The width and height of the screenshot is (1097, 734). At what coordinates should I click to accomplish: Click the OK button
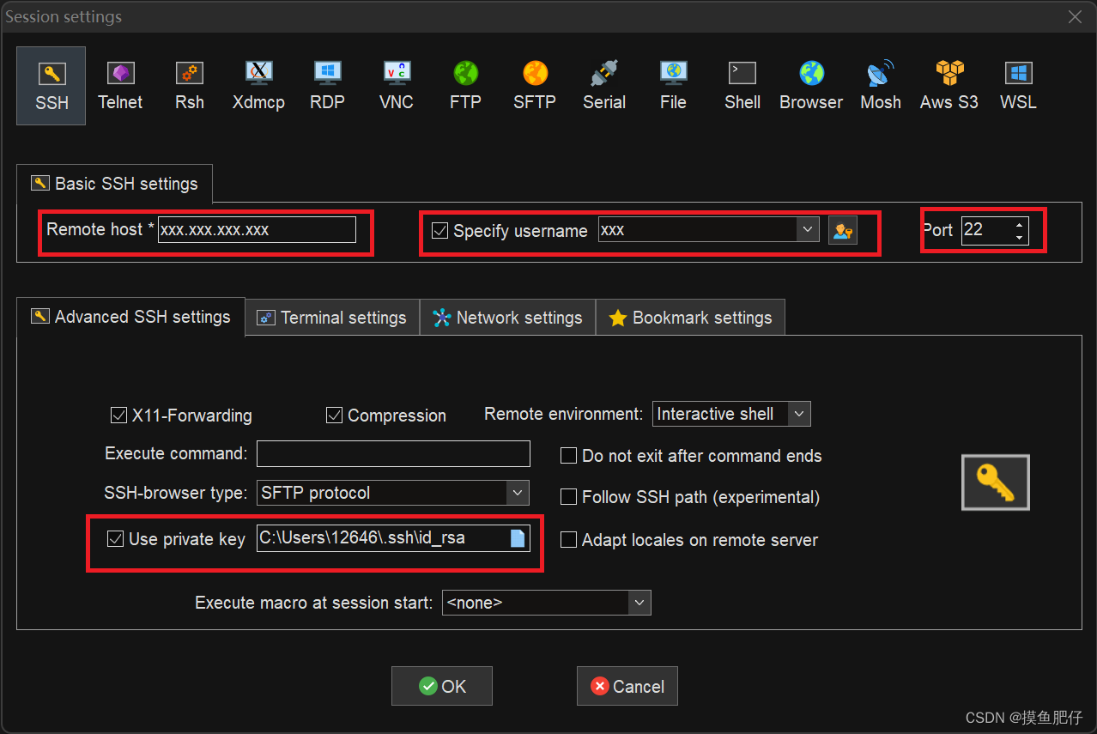pos(442,686)
